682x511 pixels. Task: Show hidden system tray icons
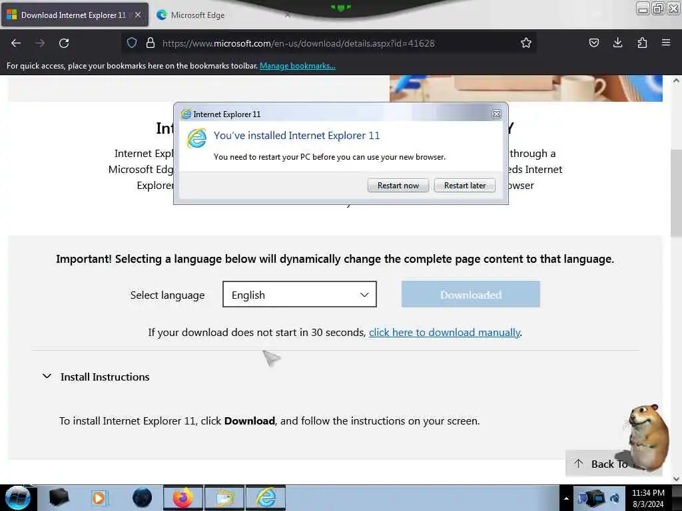566,498
